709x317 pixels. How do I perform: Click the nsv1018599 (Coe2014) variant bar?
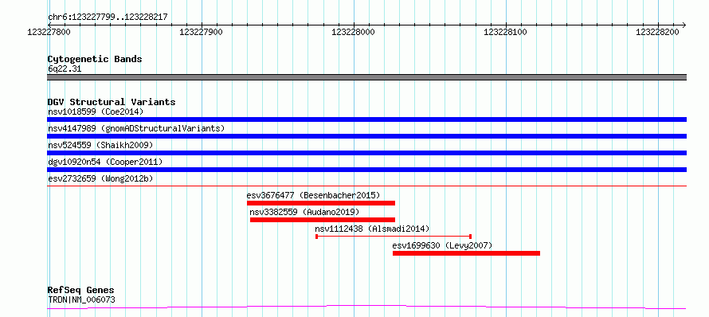click(366, 119)
